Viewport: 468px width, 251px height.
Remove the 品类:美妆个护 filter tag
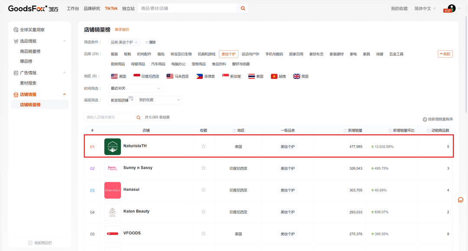click(x=136, y=42)
